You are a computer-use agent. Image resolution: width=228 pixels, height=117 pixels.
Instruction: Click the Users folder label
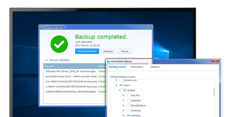[127, 85]
